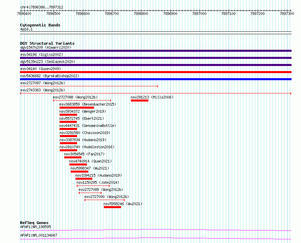Click ruler position 7897000
The width and height of the screenshot is (301, 243).
pos(199,14)
